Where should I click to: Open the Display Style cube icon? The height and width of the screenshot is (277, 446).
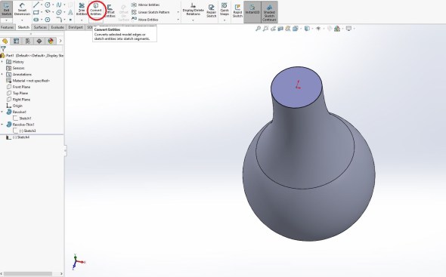pos(307,29)
